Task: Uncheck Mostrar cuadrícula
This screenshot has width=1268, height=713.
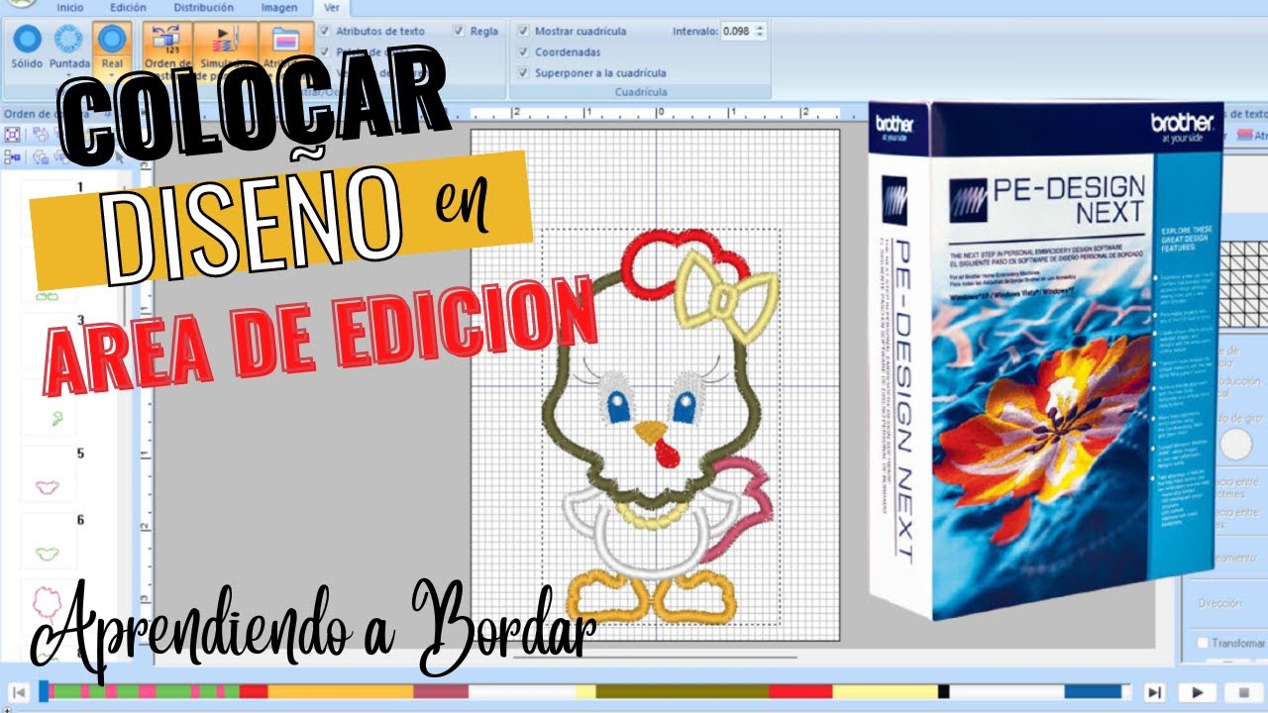Action: coord(524,31)
